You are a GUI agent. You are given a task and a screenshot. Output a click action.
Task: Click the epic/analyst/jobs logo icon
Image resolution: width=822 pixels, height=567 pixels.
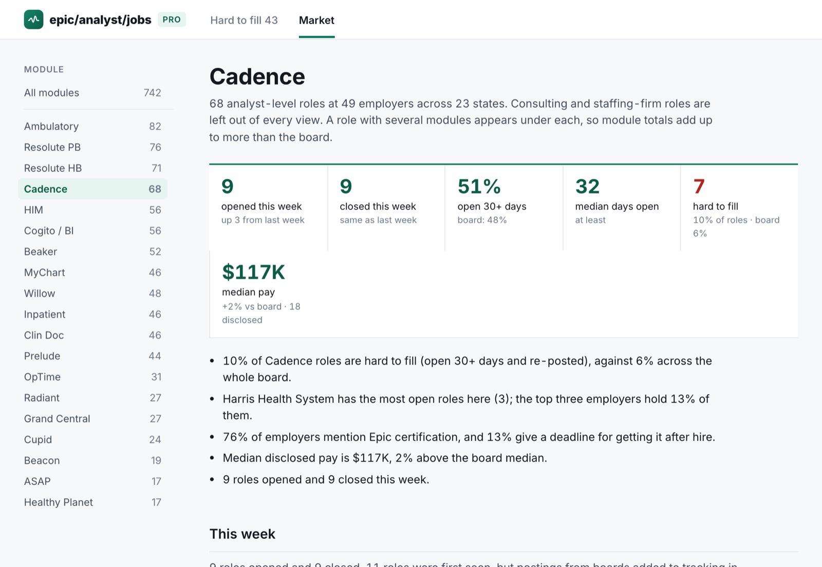click(x=33, y=19)
